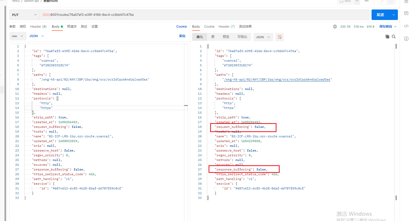Open the search-in-response magnifier icon
Viewport: 410px width, 221px height.
click(x=394, y=37)
